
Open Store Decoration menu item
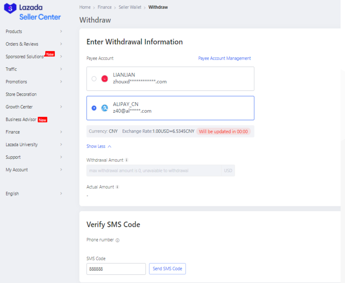point(21,94)
